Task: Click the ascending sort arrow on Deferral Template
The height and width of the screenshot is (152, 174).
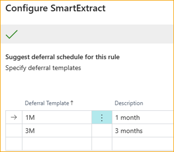Action: (x=72, y=103)
